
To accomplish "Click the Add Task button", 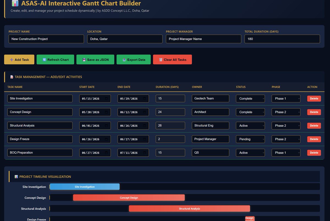I will pyautogui.click(x=19, y=59).
